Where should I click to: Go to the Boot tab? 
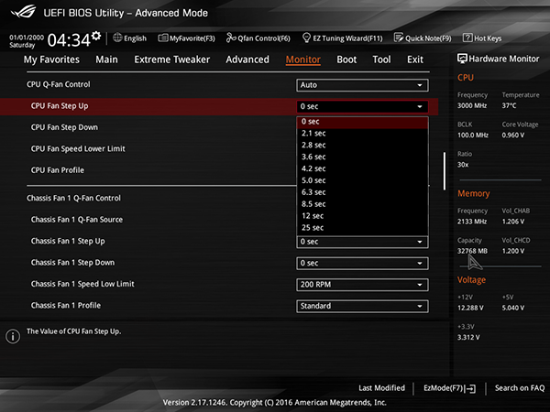click(x=346, y=60)
